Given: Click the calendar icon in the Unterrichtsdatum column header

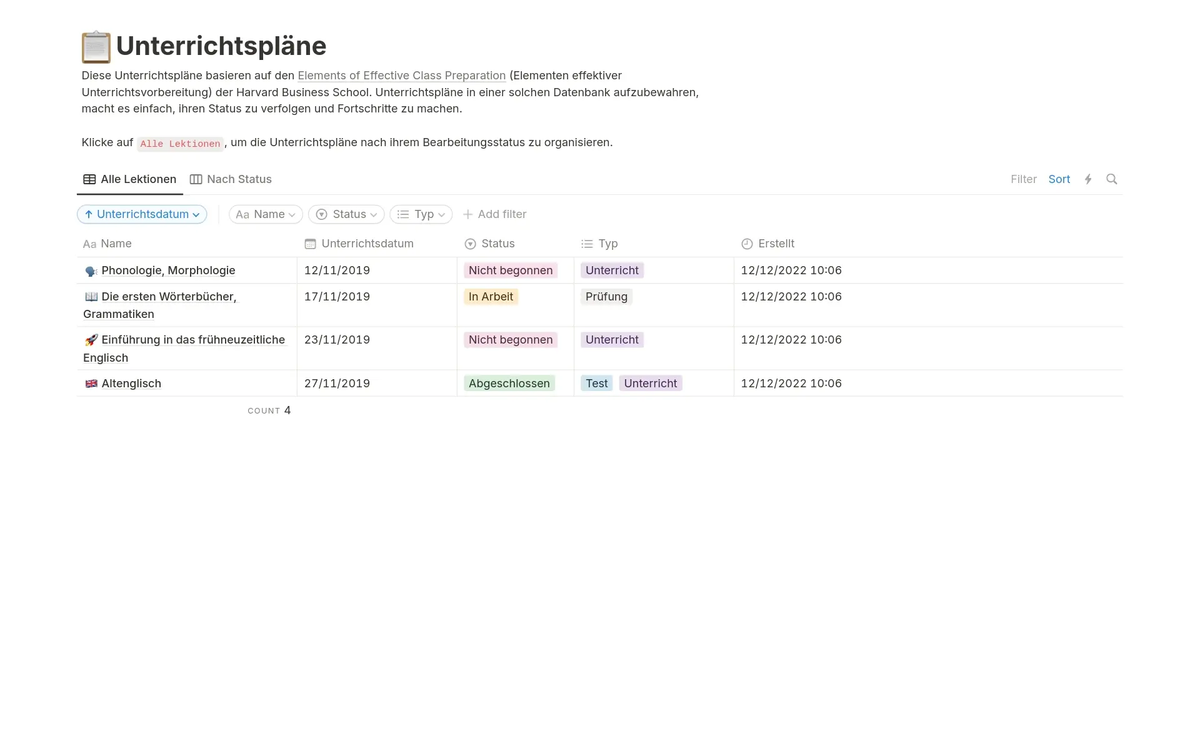Looking at the screenshot, I should coord(310,244).
